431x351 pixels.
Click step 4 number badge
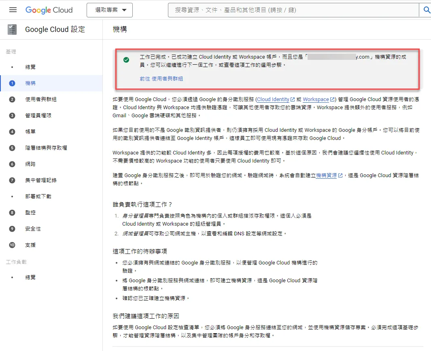click(x=12, y=132)
